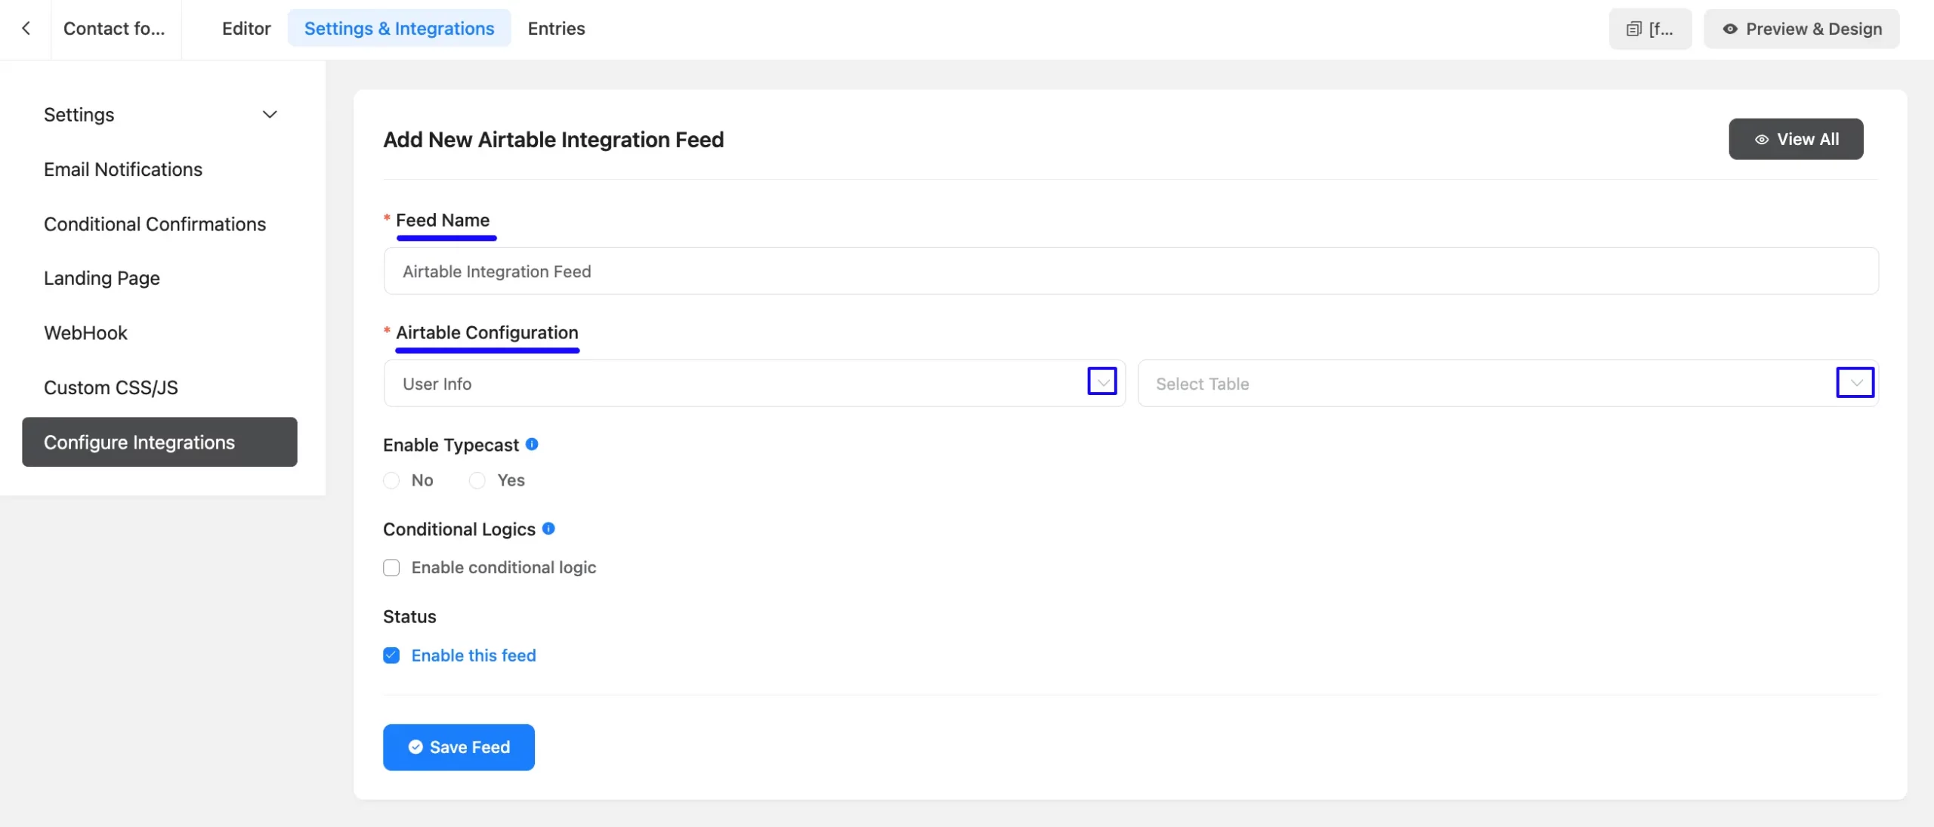Select Yes for Enable Typecast
Viewport: 1934px width, 827px height.
pos(477,480)
